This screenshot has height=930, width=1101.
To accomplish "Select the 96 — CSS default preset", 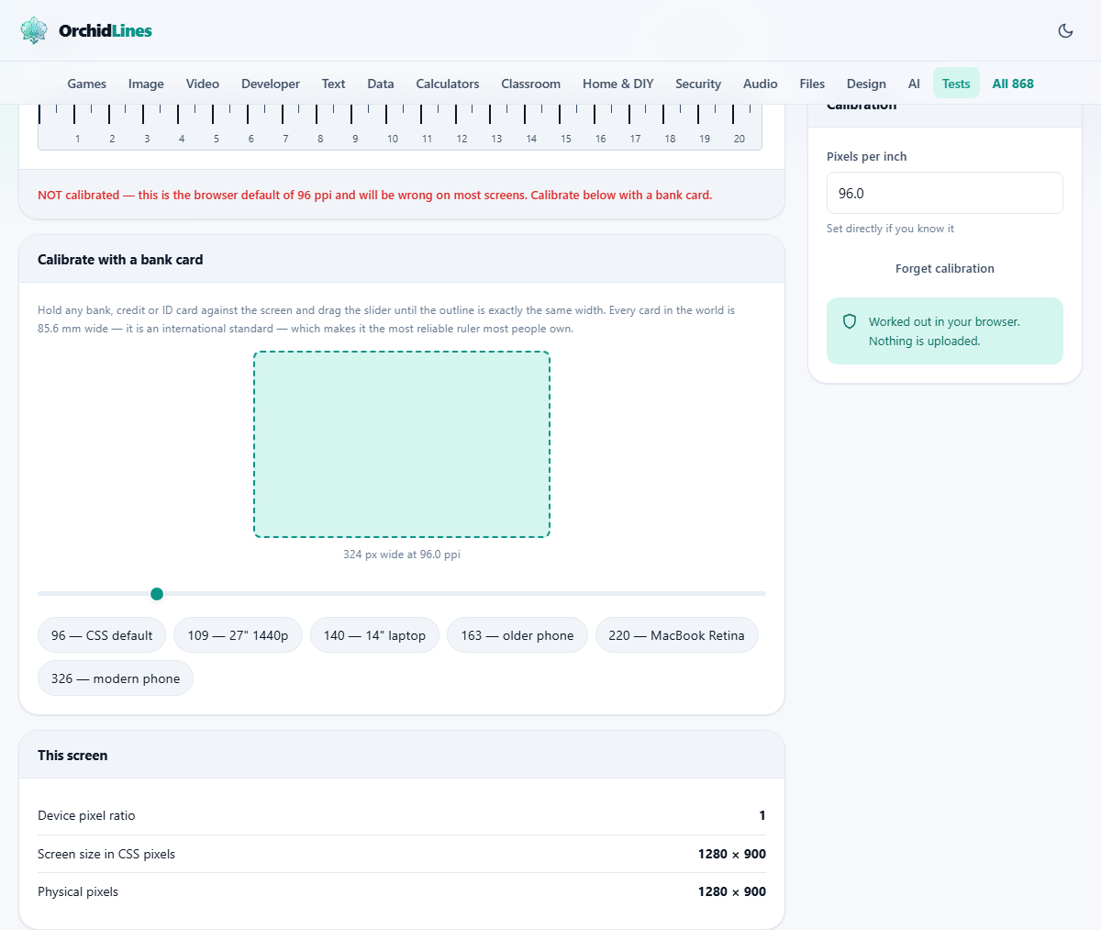I will point(102,635).
